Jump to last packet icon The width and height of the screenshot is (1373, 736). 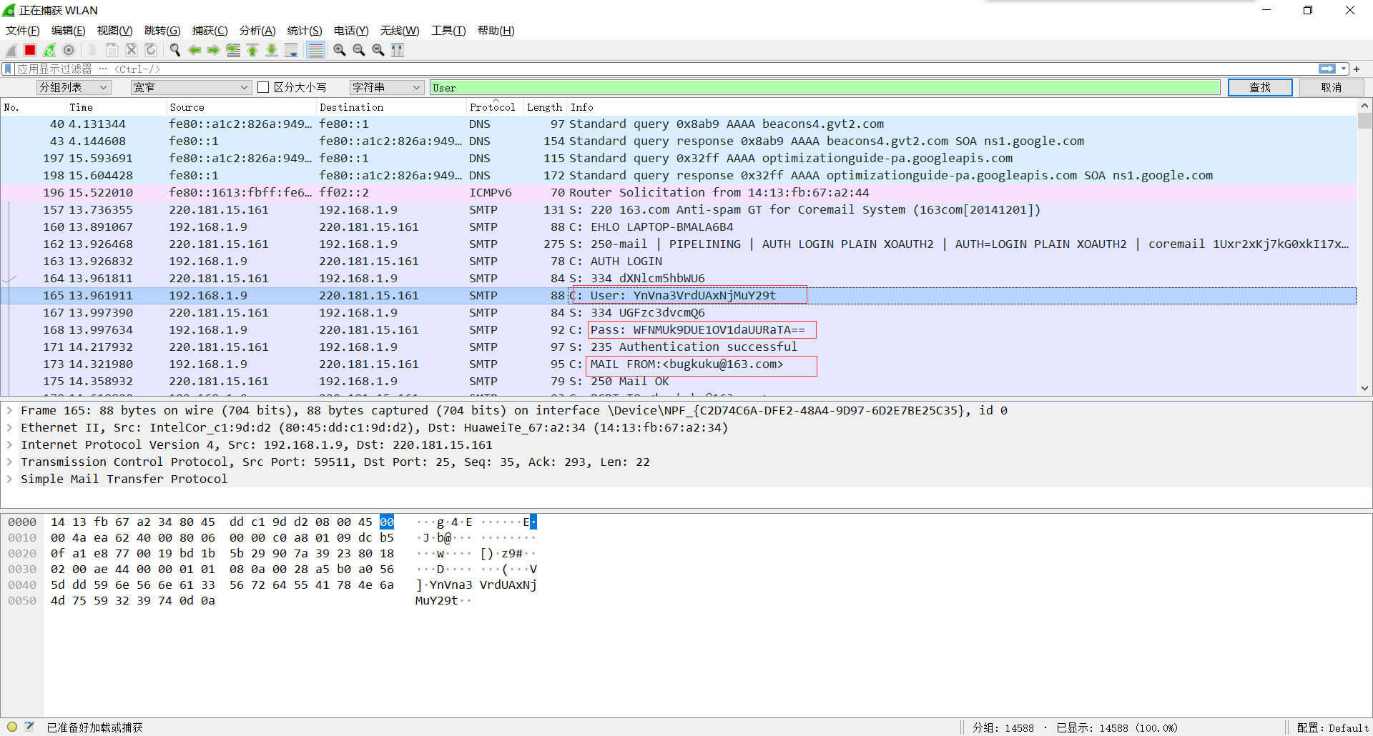(272, 50)
